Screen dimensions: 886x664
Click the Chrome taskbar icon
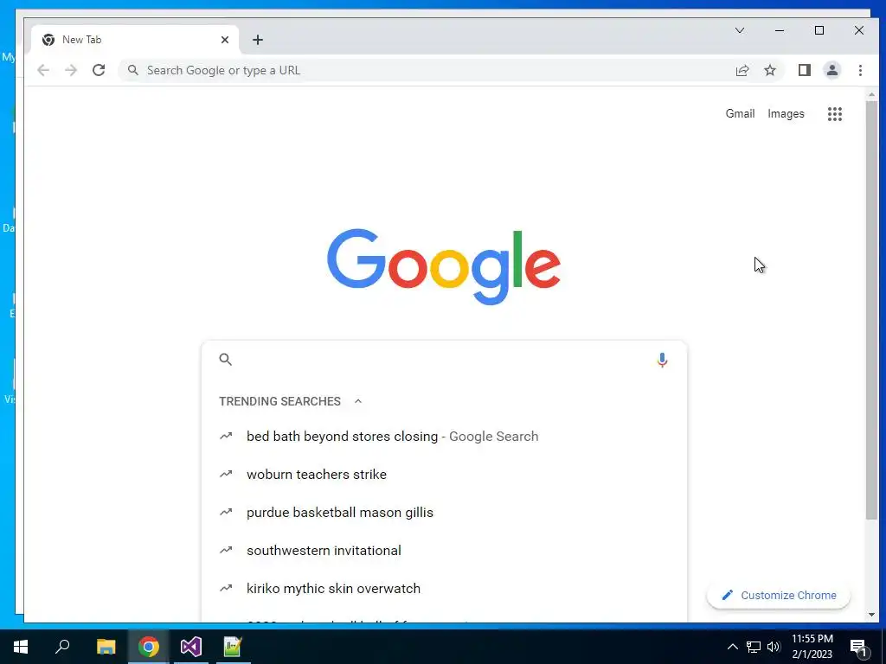click(x=149, y=647)
